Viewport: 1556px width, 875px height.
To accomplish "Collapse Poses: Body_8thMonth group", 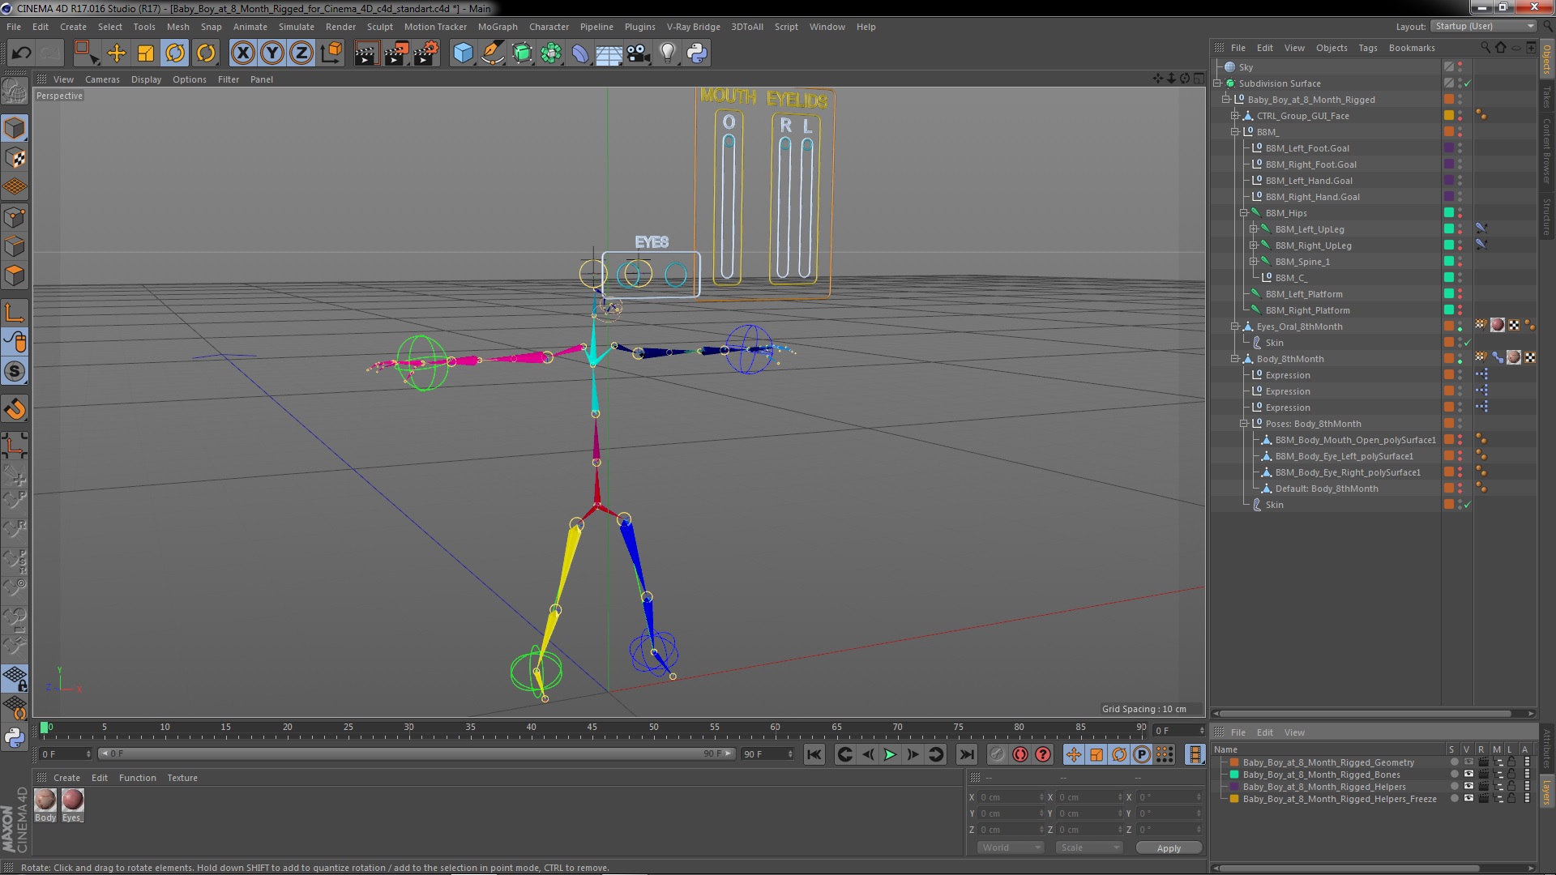I will point(1244,424).
